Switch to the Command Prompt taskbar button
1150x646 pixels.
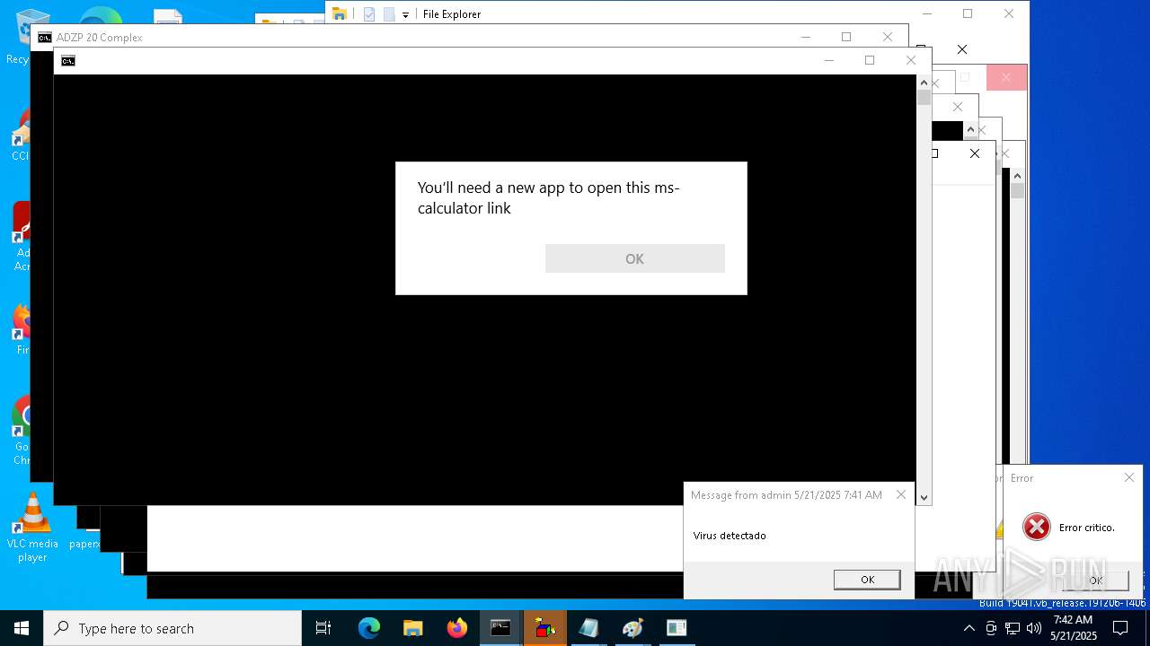[500, 628]
